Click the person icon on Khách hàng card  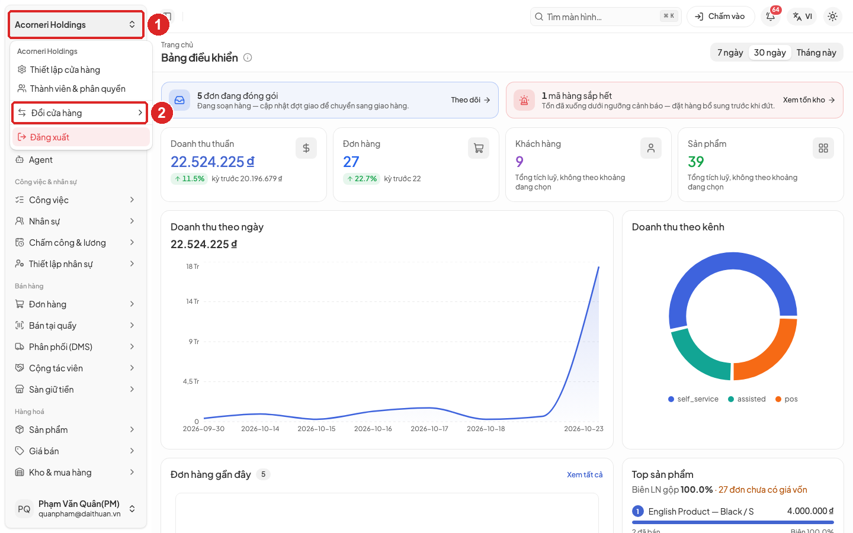click(x=651, y=148)
